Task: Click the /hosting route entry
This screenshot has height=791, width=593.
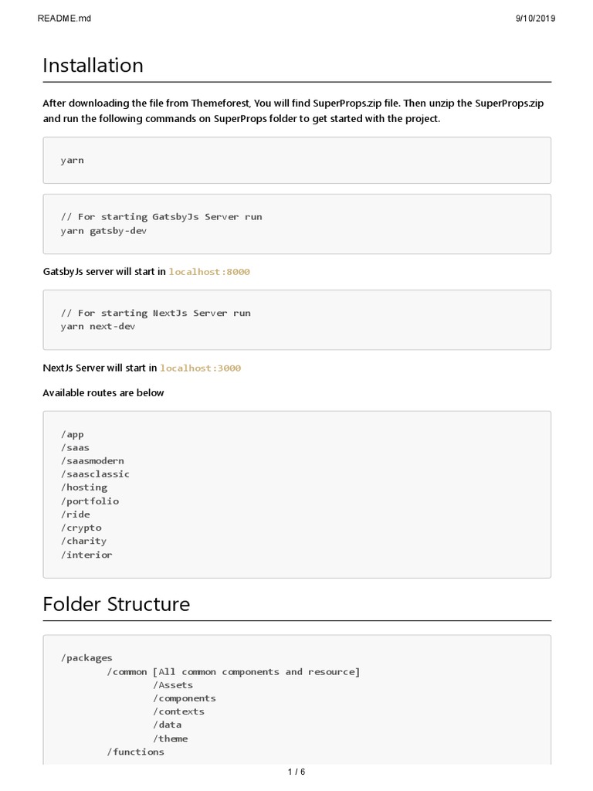Action: pos(84,487)
